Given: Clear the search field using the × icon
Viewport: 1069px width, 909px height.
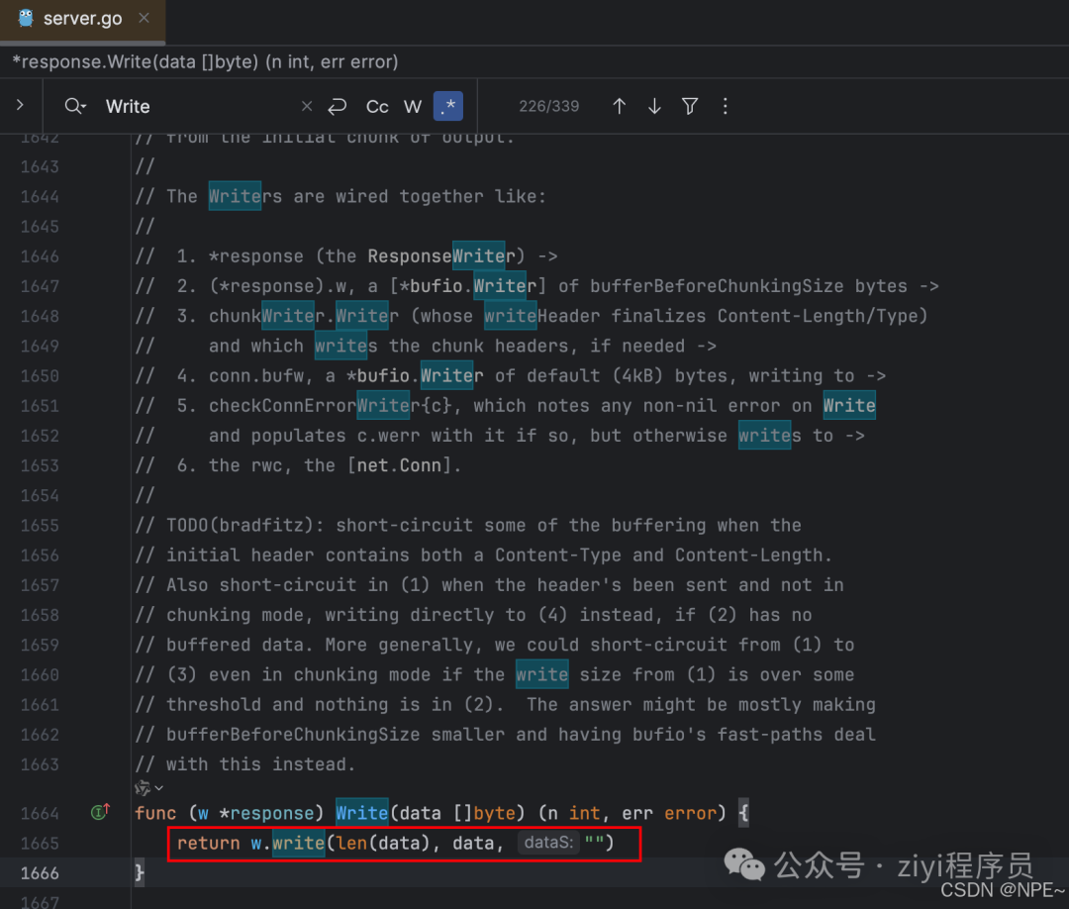Looking at the screenshot, I should [x=305, y=105].
